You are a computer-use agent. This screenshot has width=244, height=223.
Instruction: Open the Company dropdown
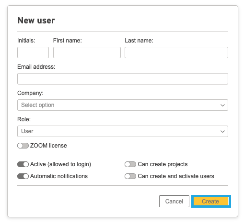point(123,105)
